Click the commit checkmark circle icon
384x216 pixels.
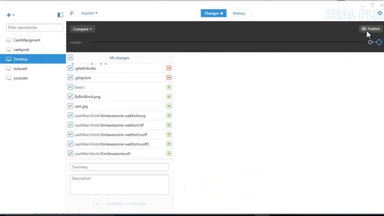coord(97,204)
